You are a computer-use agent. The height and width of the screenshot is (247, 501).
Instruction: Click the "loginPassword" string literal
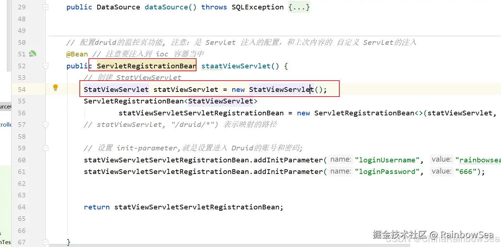click(x=387, y=171)
